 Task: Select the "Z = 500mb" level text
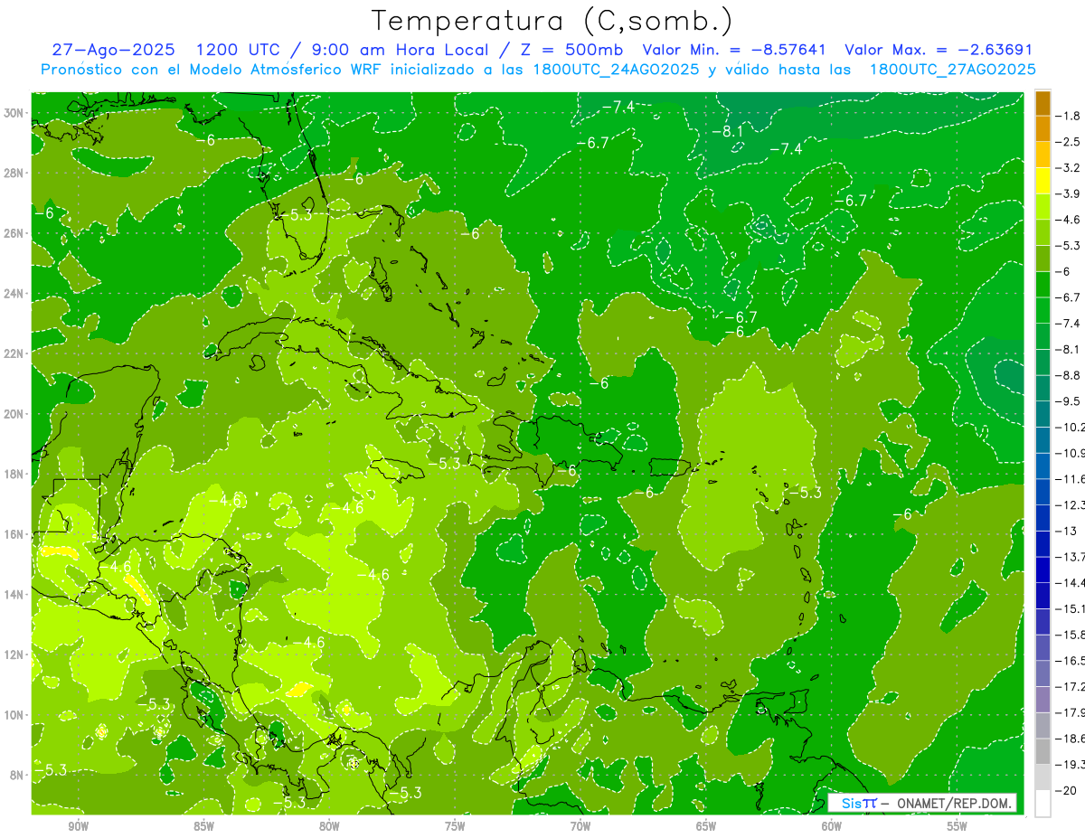point(568,51)
